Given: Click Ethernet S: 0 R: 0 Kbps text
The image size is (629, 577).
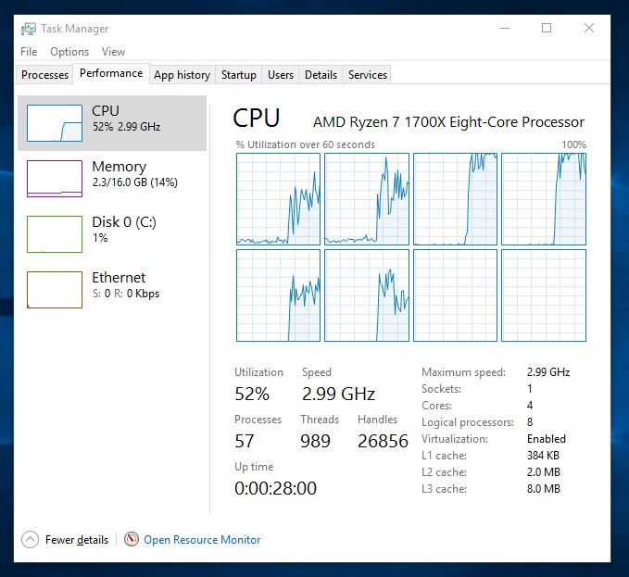Looking at the screenshot, I should coord(126,285).
